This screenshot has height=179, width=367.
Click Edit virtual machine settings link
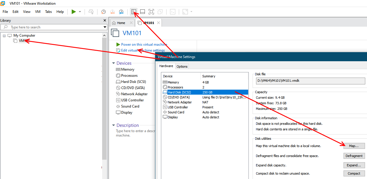click(143, 50)
